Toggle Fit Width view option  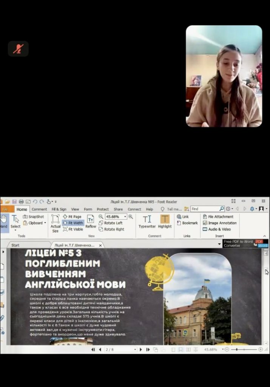click(x=73, y=223)
